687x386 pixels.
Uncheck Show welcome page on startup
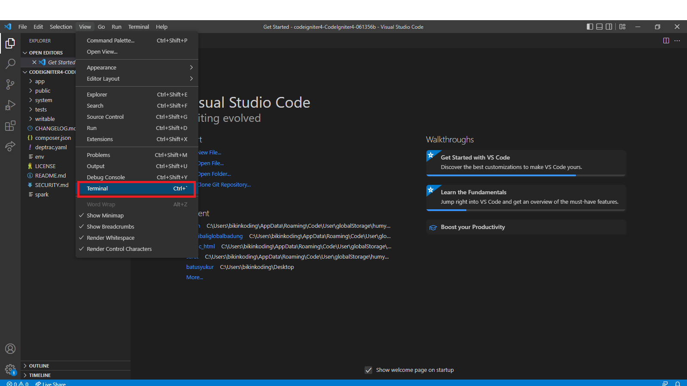pyautogui.click(x=368, y=370)
